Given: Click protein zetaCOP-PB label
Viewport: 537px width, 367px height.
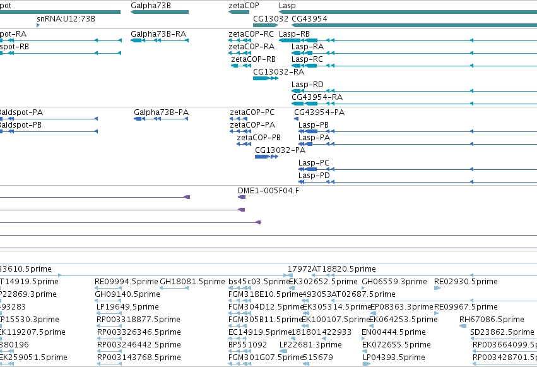Looking at the screenshot, I should tap(259, 138).
